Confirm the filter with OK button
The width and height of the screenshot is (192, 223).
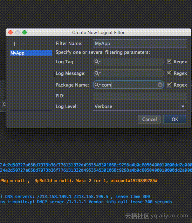coord(174,119)
